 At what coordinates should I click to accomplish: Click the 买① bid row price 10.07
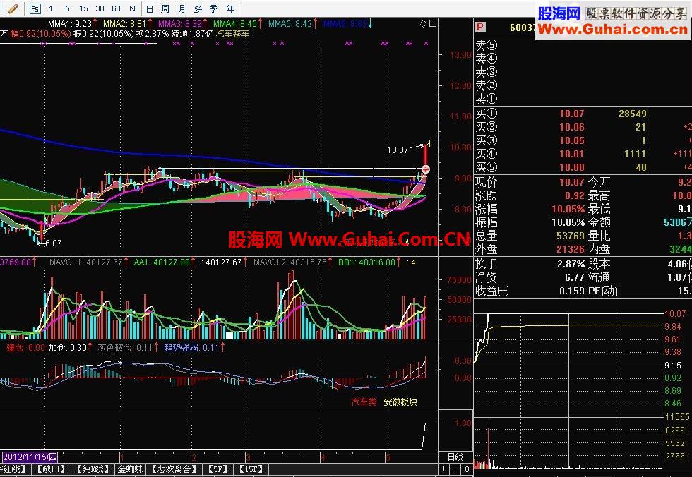[571, 114]
